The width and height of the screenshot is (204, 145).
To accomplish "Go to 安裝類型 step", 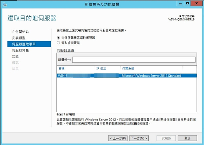I will [x=19, y=38].
